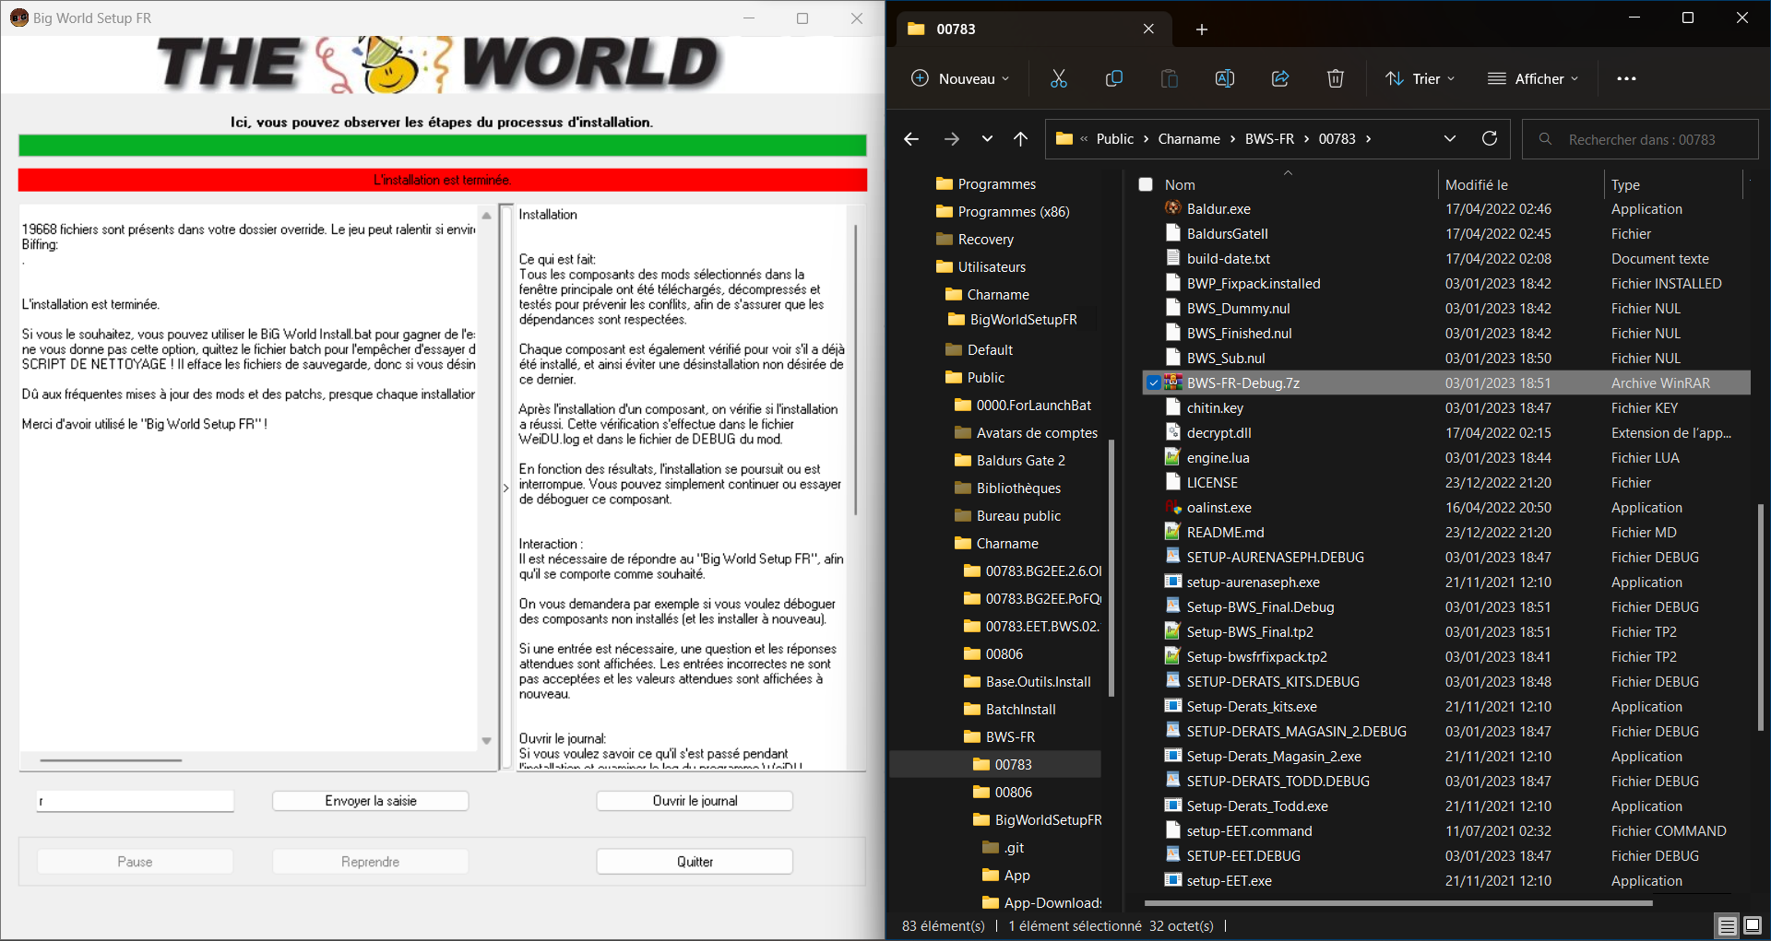This screenshot has width=1771, height=941.
Task: Expand the address bar history dropdown
Action: 1449,138
